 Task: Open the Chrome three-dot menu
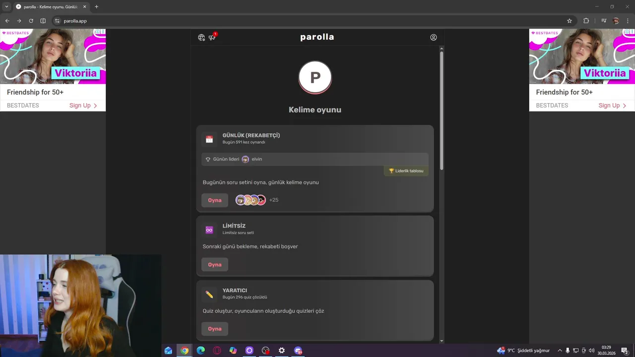(x=628, y=21)
